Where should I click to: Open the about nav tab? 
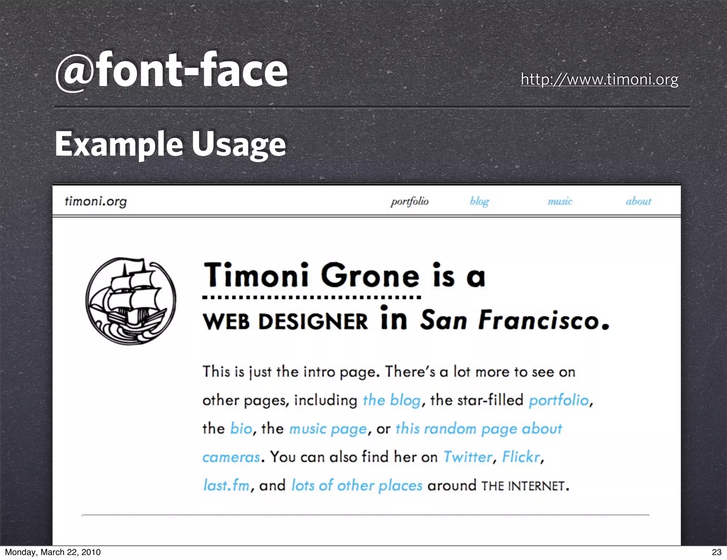coord(638,201)
